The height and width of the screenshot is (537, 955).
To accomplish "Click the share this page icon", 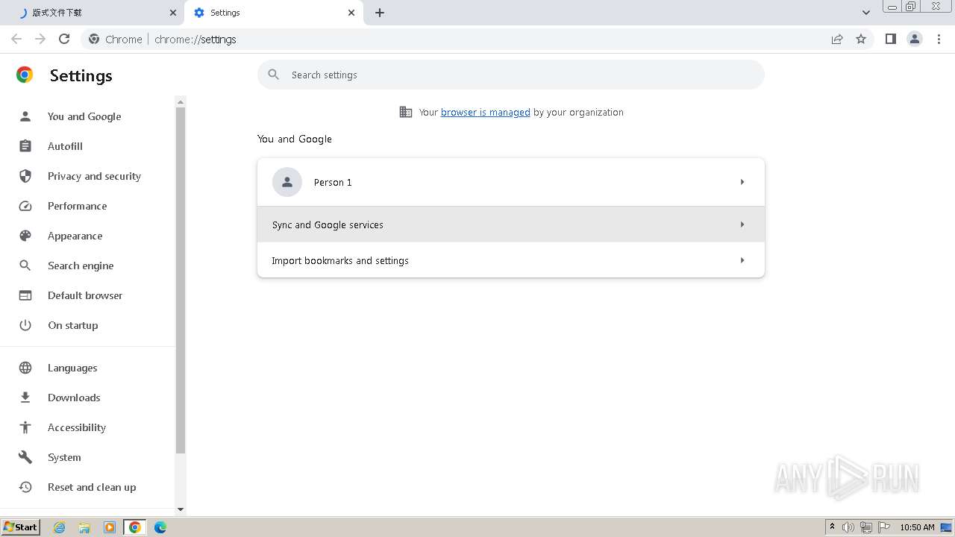I will 837,39.
